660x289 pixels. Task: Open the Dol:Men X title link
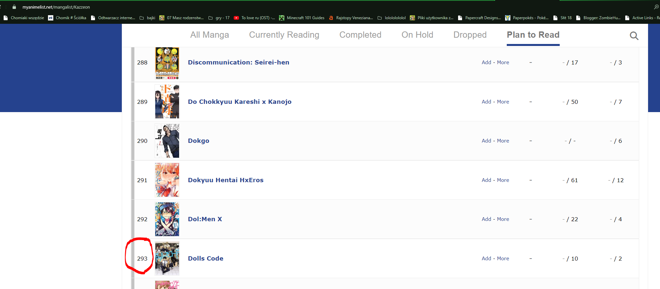click(205, 219)
